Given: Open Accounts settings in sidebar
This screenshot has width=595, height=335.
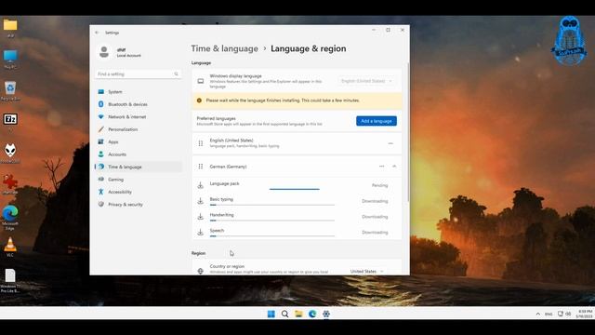Looking at the screenshot, I should [x=139, y=154].
